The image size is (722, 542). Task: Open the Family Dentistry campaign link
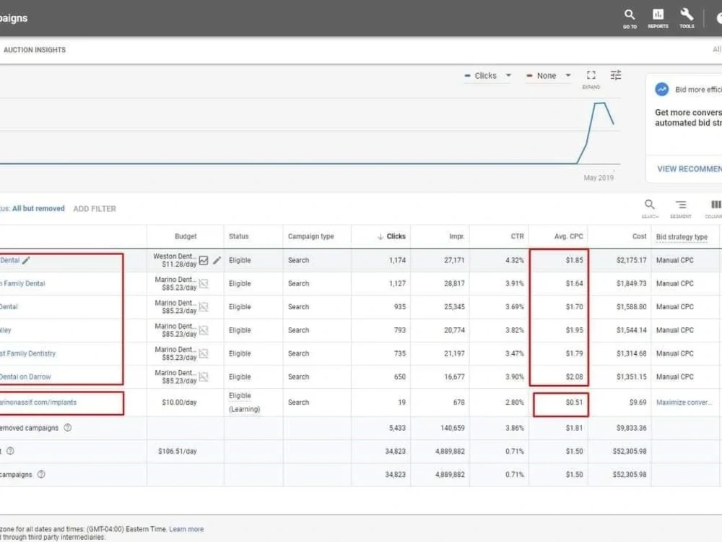click(x=27, y=353)
